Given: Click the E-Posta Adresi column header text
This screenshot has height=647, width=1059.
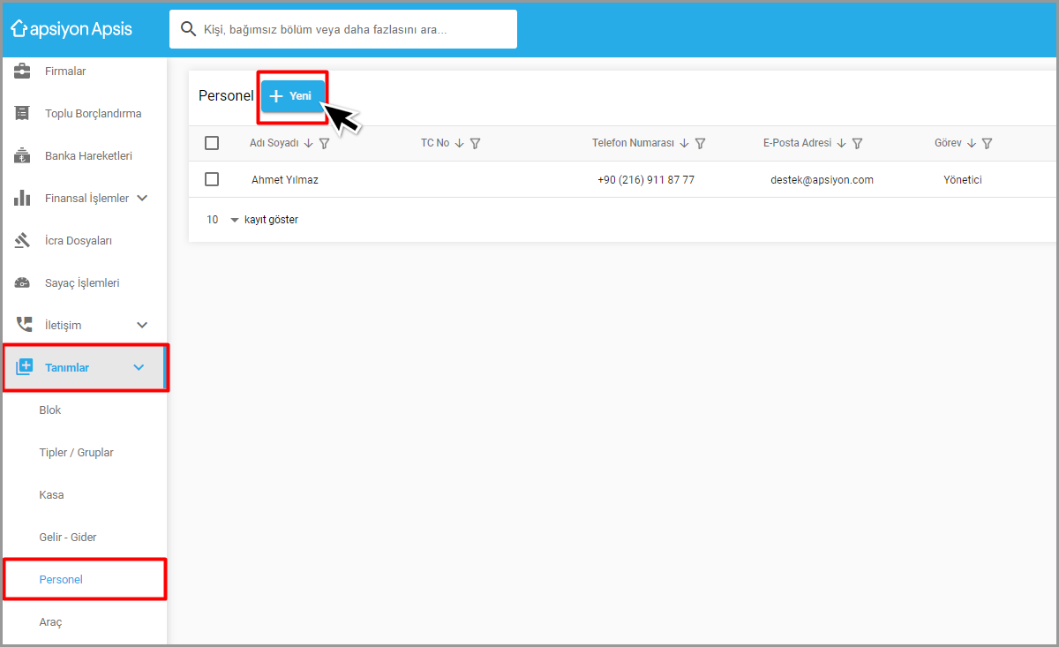Looking at the screenshot, I should click(798, 143).
